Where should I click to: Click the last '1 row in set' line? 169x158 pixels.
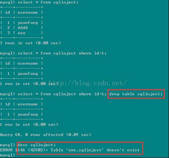click(x=29, y=125)
